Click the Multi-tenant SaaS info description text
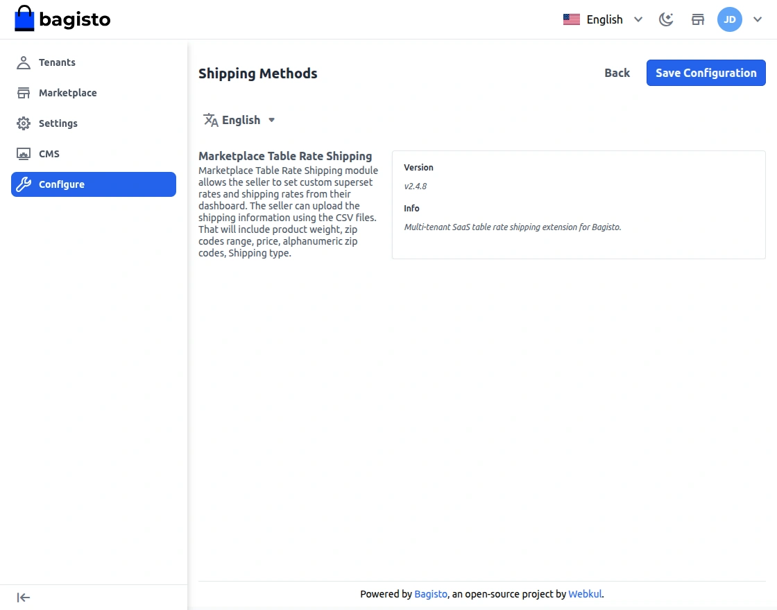The image size is (777, 610). (513, 227)
